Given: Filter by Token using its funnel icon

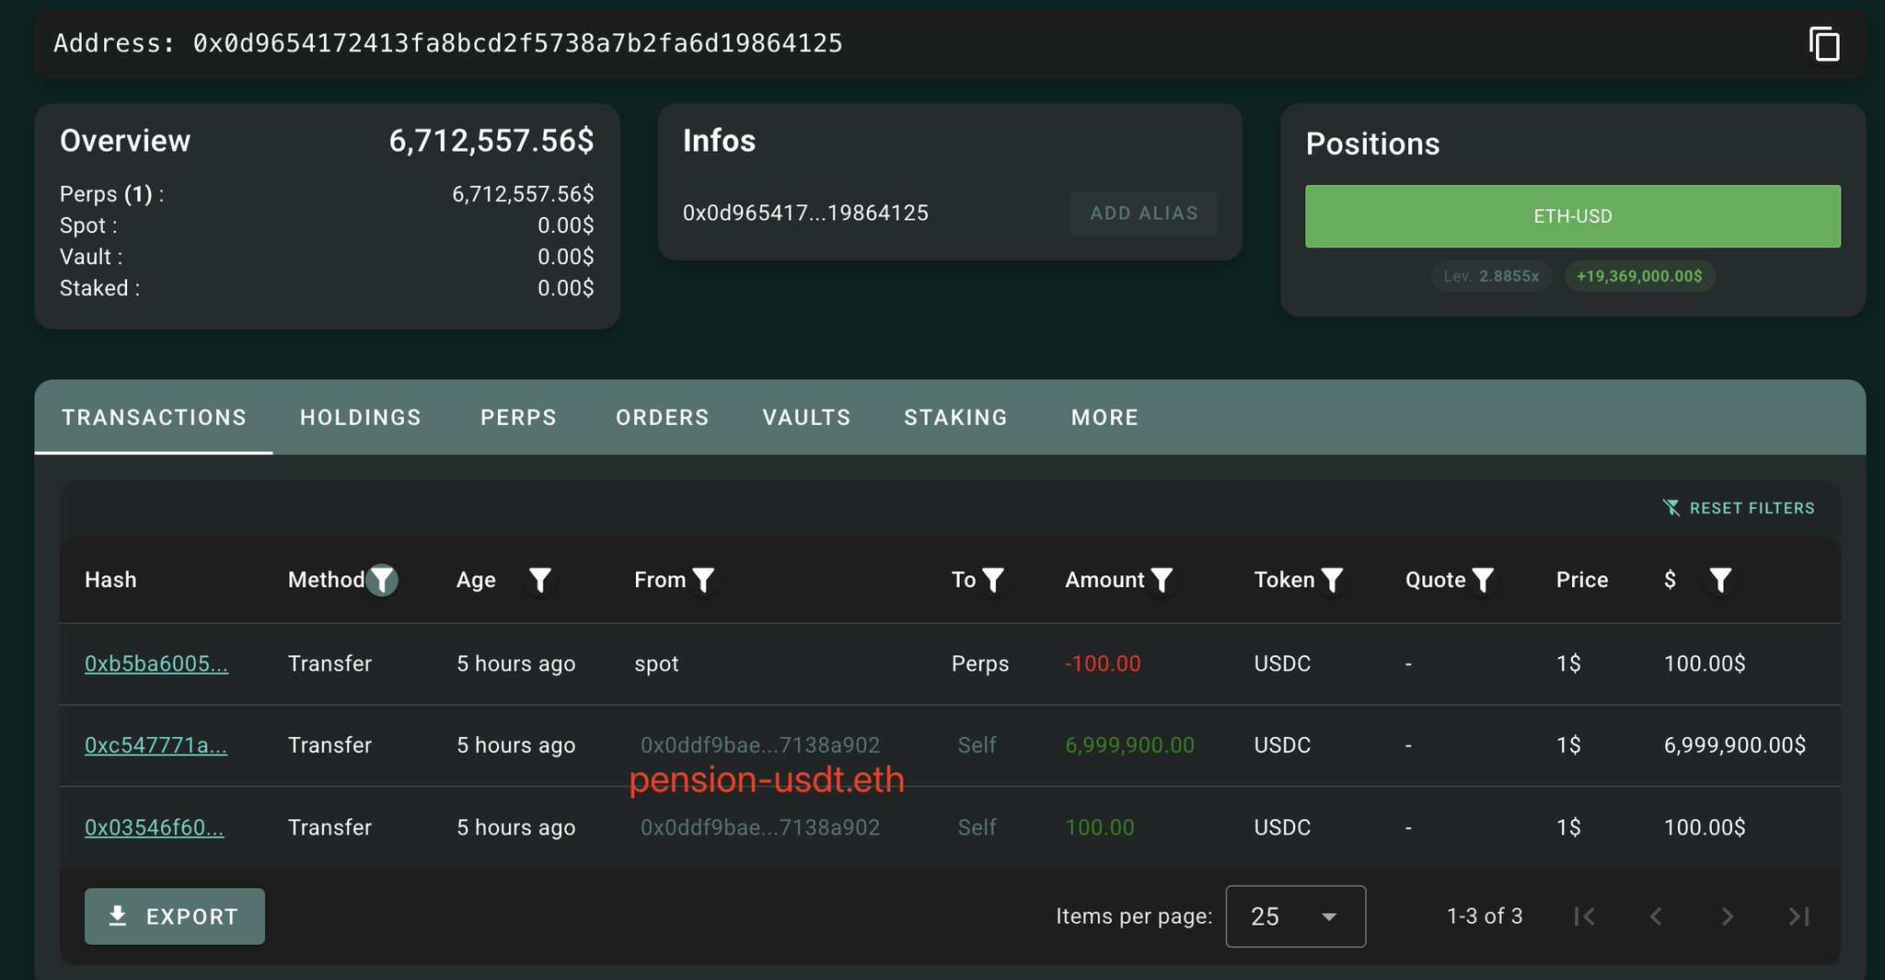Looking at the screenshot, I should [1332, 580].
